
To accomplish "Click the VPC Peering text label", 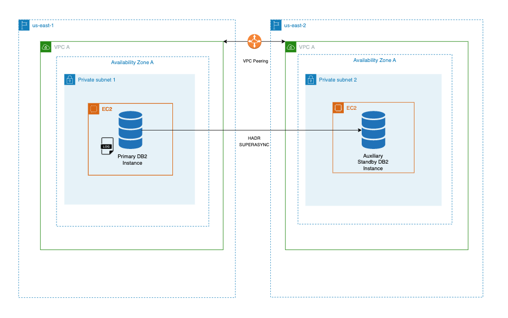I will coord(254,61).
